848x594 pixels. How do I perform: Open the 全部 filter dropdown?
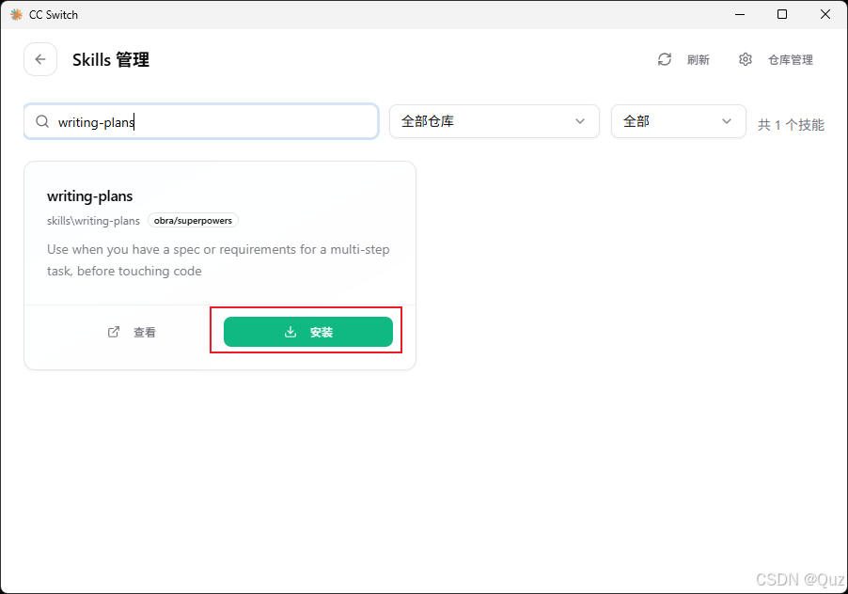(x=678, y=121)
